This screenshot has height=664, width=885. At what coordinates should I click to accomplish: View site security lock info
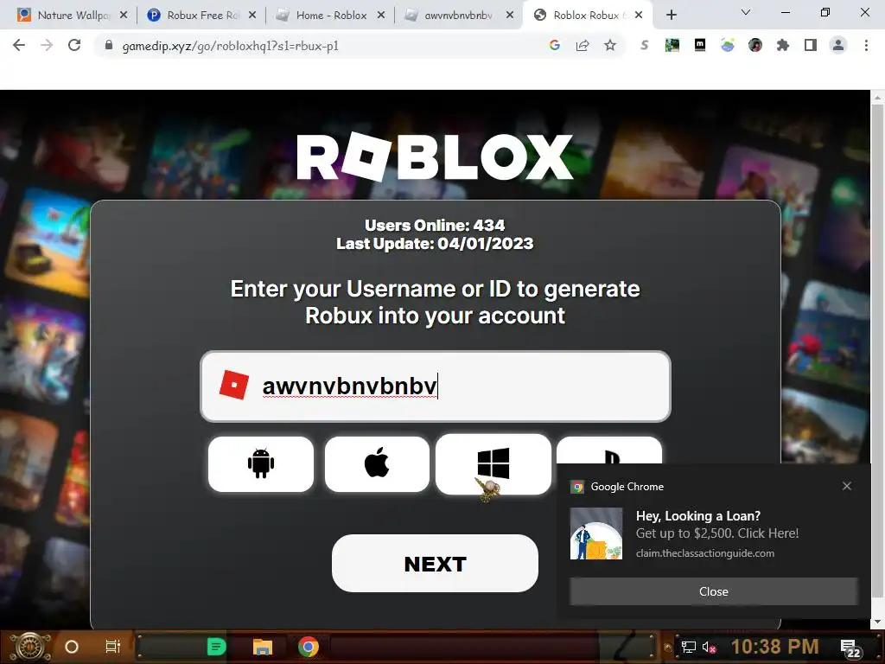[x=109, y=45]
